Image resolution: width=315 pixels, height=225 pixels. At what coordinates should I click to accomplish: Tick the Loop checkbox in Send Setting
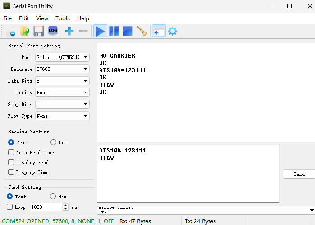coord(10,207)
